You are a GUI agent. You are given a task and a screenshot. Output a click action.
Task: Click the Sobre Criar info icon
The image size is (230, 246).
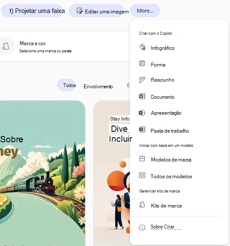(x=142, y=227)
